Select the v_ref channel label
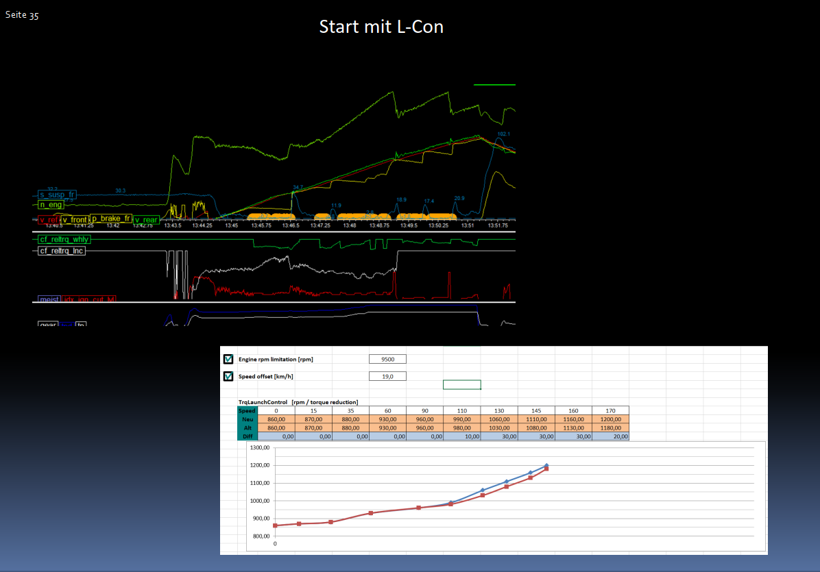The height and width of the screenshot is (572, 820). [x=47, y=220]
